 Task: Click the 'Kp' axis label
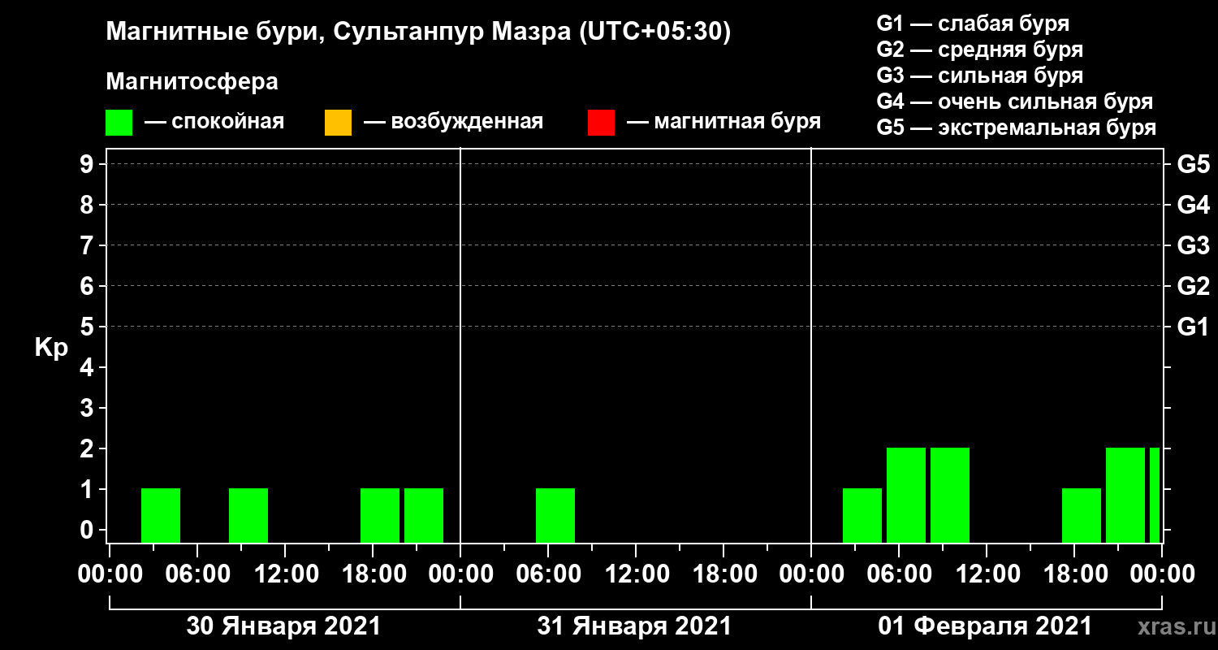[x=51, y=347]
